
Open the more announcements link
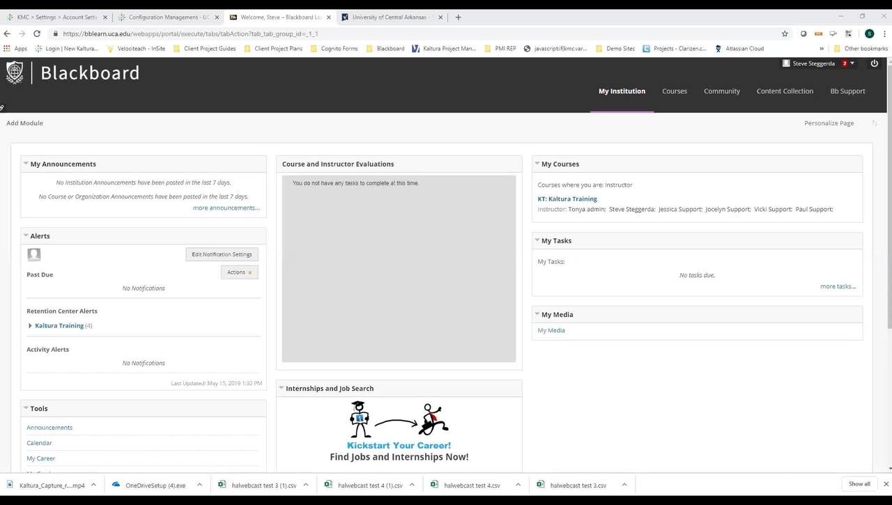226,208
